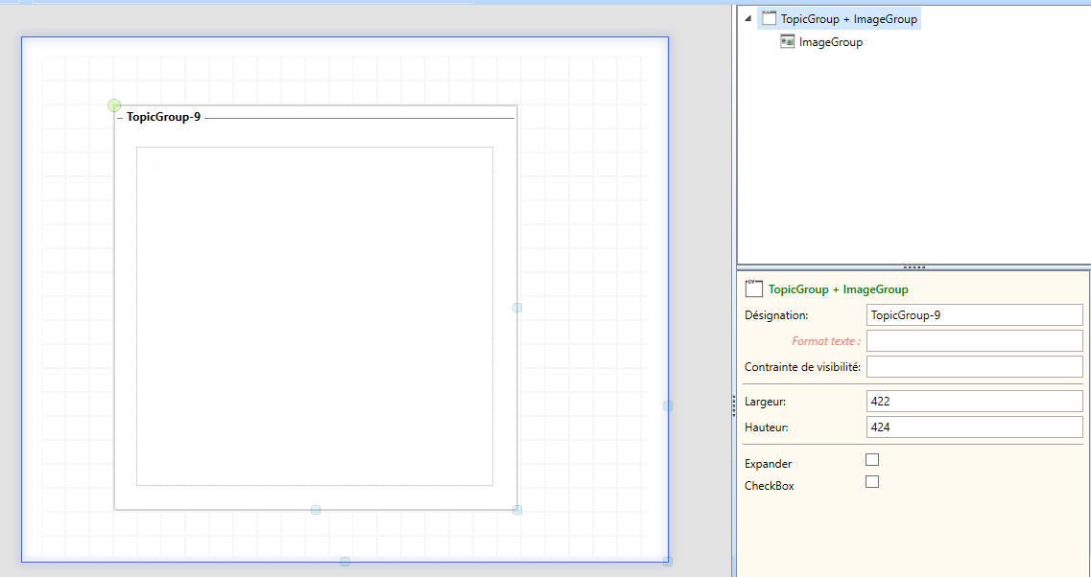Screen dimensions: 1091x577
Task: Click the TopicGroup icon in the tree view
Action: pos(769,18)
